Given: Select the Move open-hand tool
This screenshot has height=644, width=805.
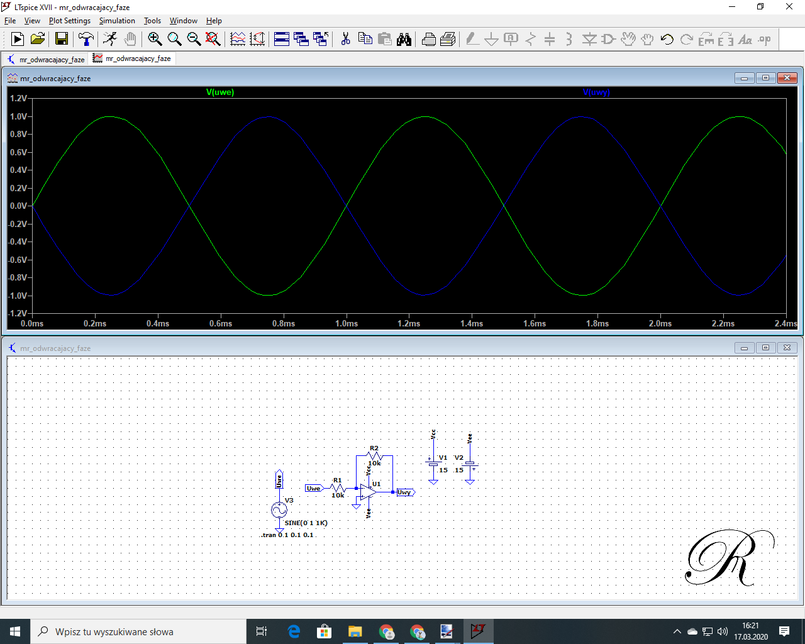Looking at the screenshot, I should point(628,39).
